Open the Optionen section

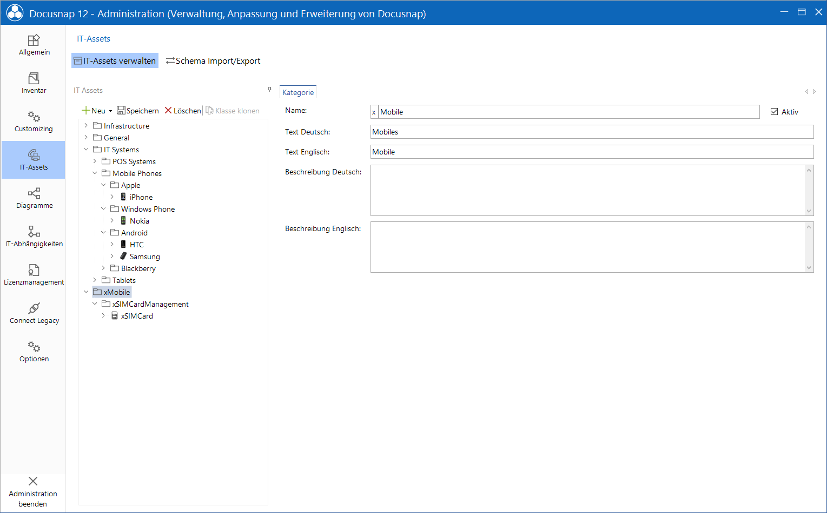[x=34, y=352]
